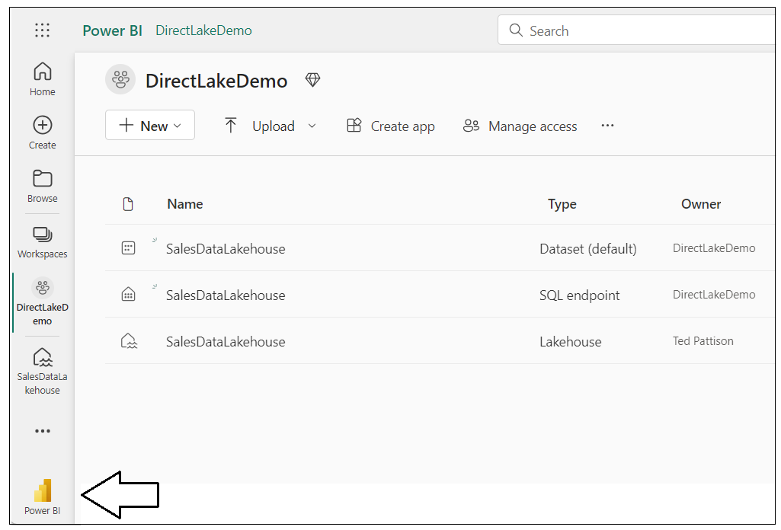Open the app launcher grid icon
781x530 pixels.
43,30
